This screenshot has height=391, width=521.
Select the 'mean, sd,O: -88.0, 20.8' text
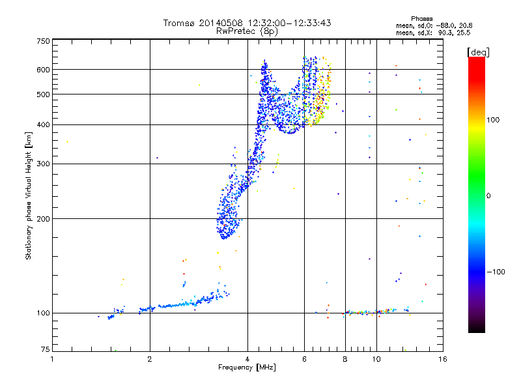(434, 25)
